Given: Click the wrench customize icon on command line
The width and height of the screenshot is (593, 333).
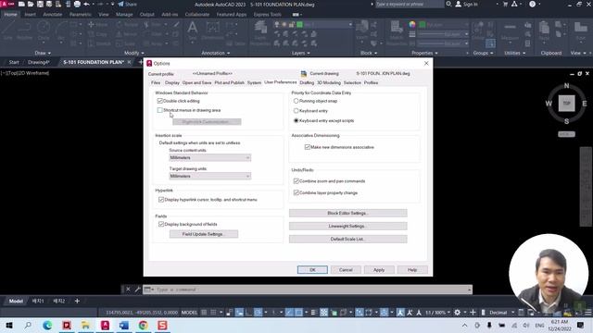Looking at the screenshot, I should pyautogui.click(x=137, y=290).
